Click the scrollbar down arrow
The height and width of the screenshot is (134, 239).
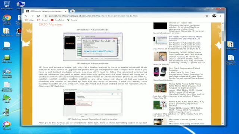coord(223,124)
